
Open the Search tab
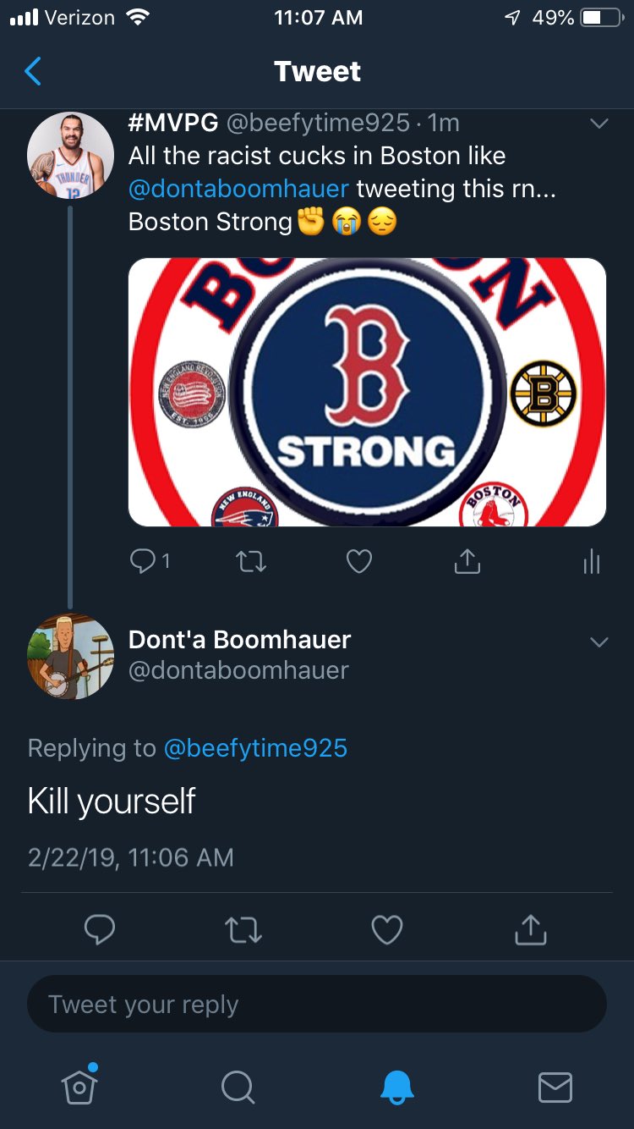pyautogui.click(x=238, y=1087)
